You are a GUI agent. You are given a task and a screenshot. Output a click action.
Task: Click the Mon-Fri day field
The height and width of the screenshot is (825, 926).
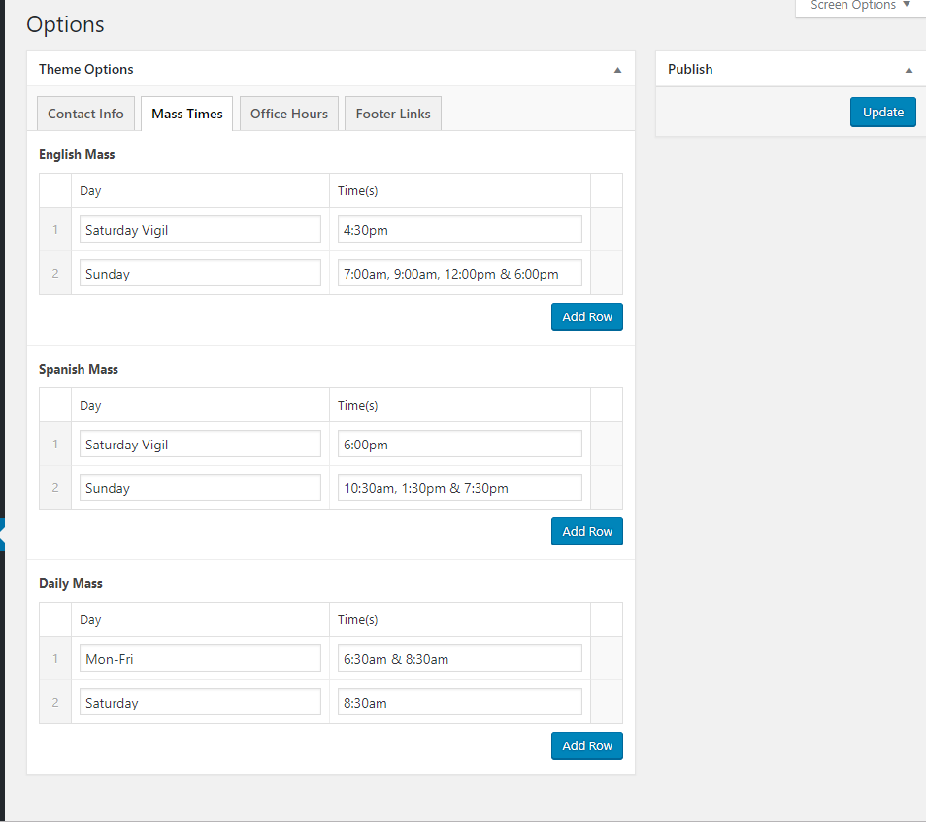click(x=200, y=659)
